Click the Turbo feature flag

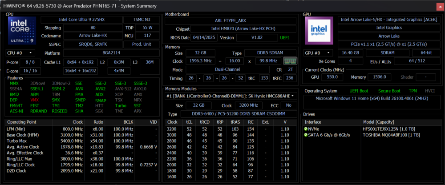pos(121,105)
